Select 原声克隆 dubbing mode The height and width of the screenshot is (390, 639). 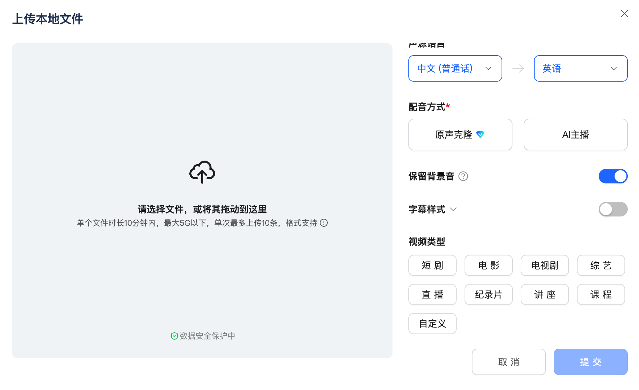click(x=460, y=135)
